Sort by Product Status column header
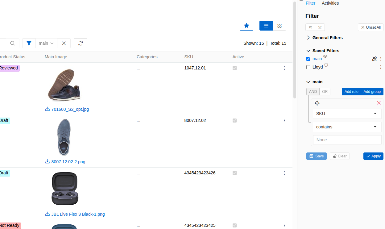This screenshot has height=229, width=385. click(x=13, y=57)
